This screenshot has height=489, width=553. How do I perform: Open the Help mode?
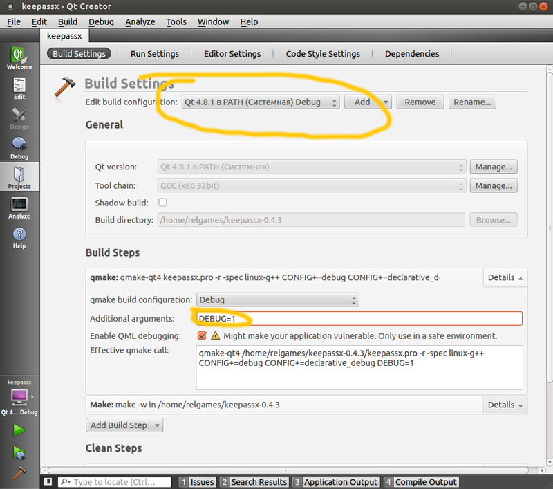coord(19,237)
